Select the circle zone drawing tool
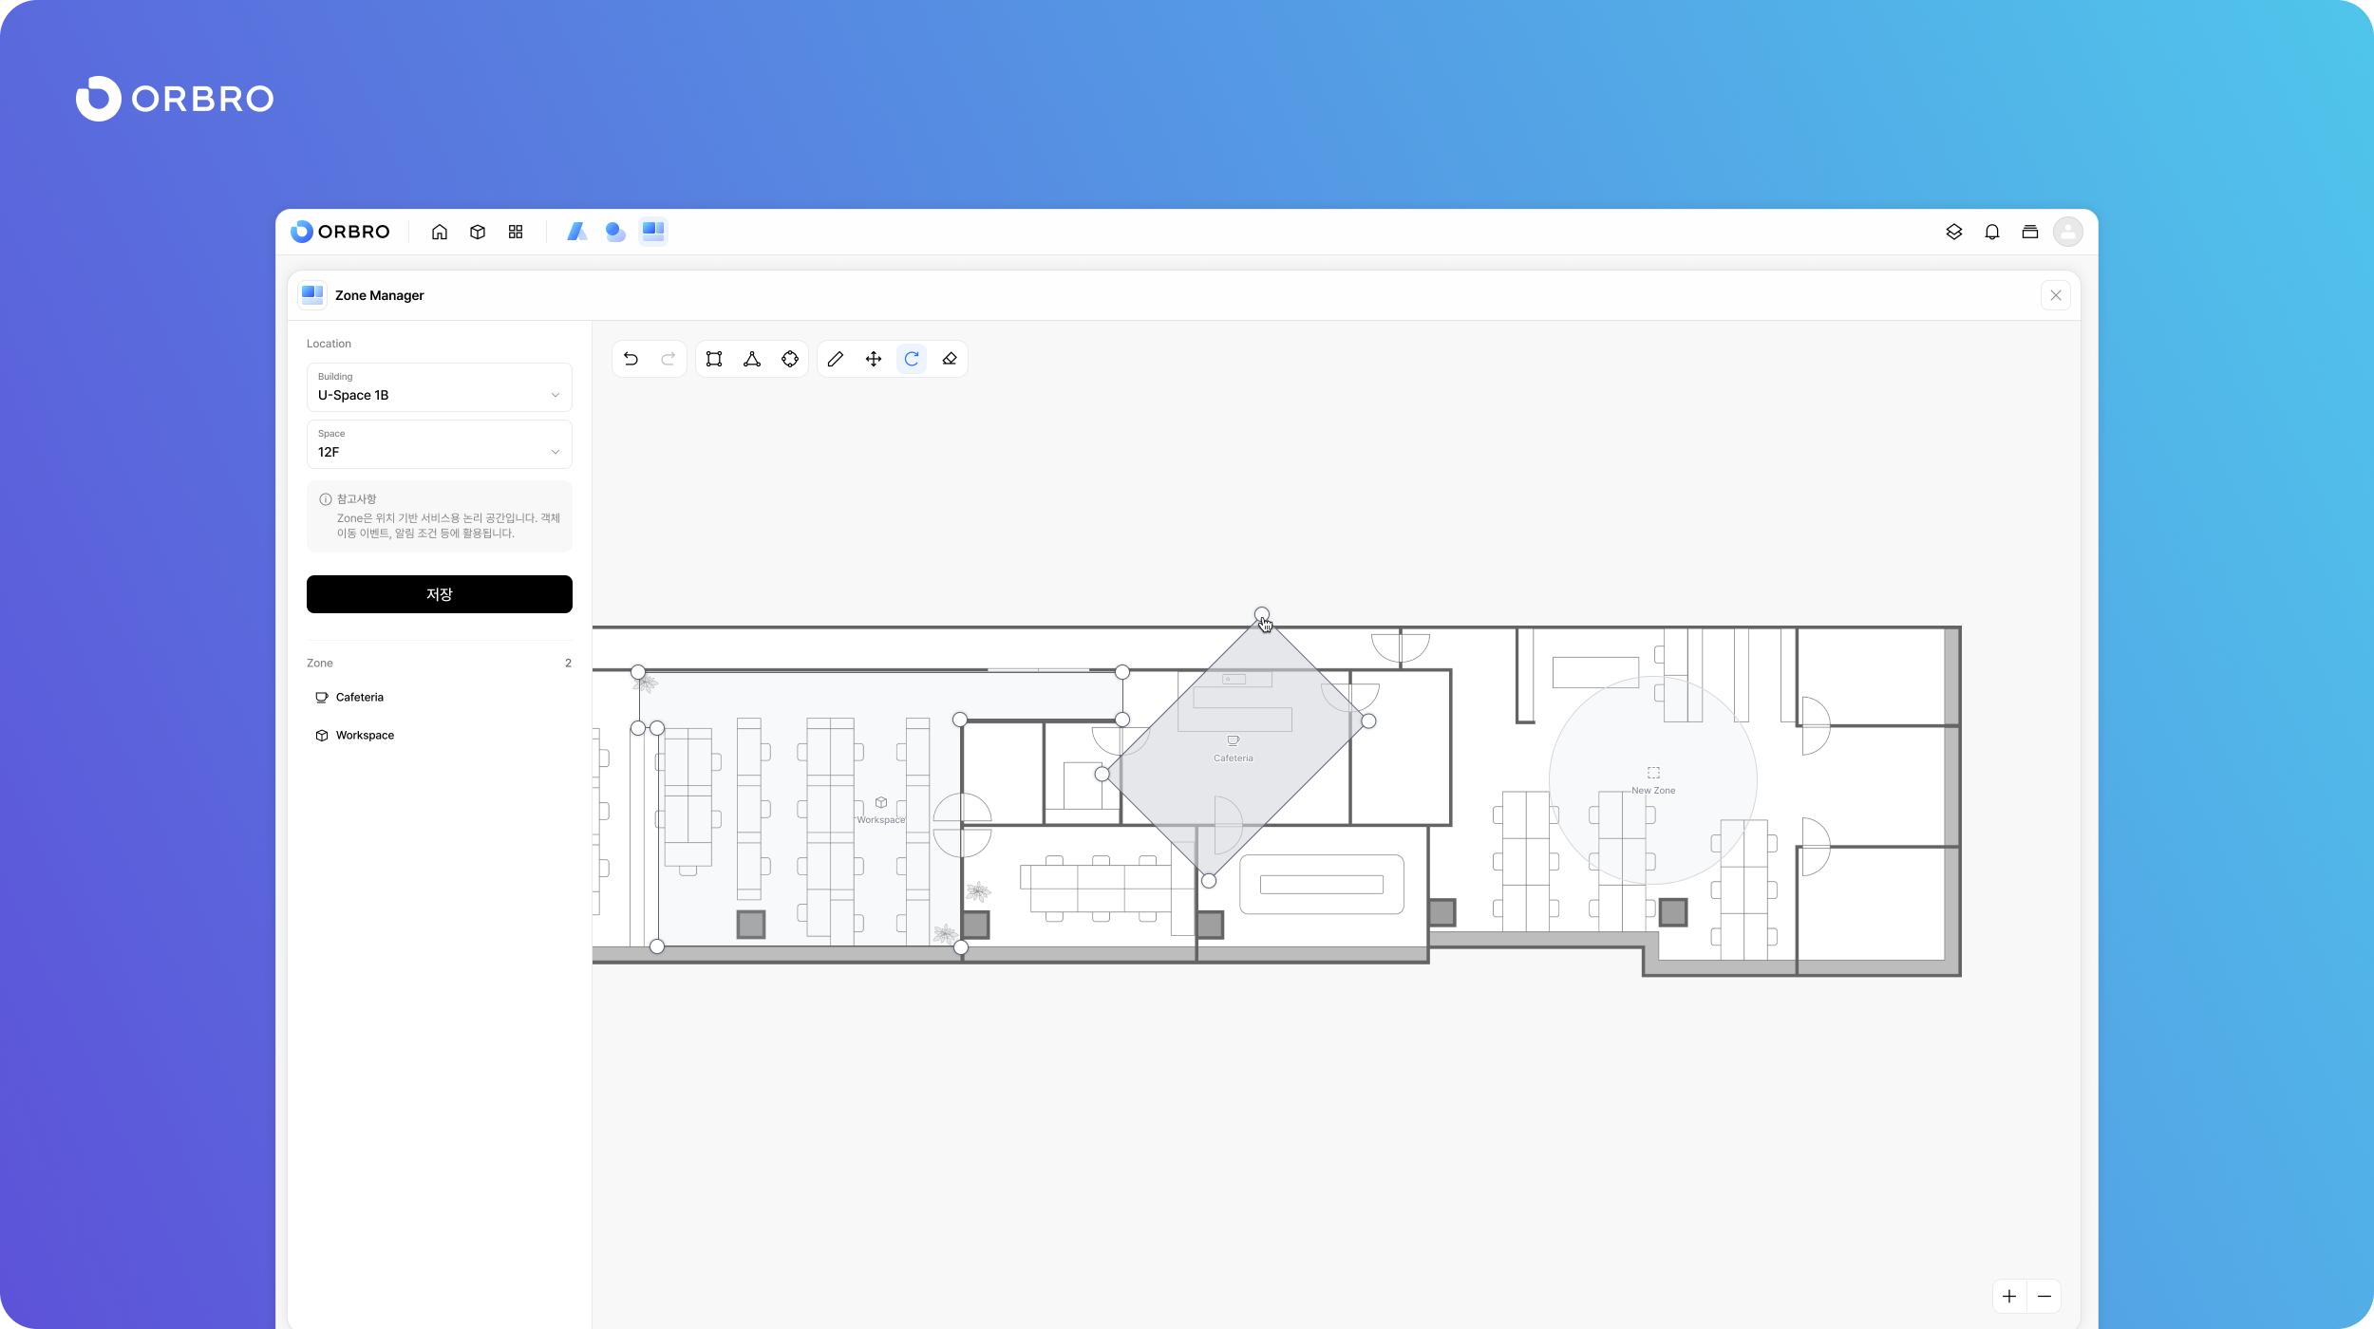2374x1329 pixels. 790,359
